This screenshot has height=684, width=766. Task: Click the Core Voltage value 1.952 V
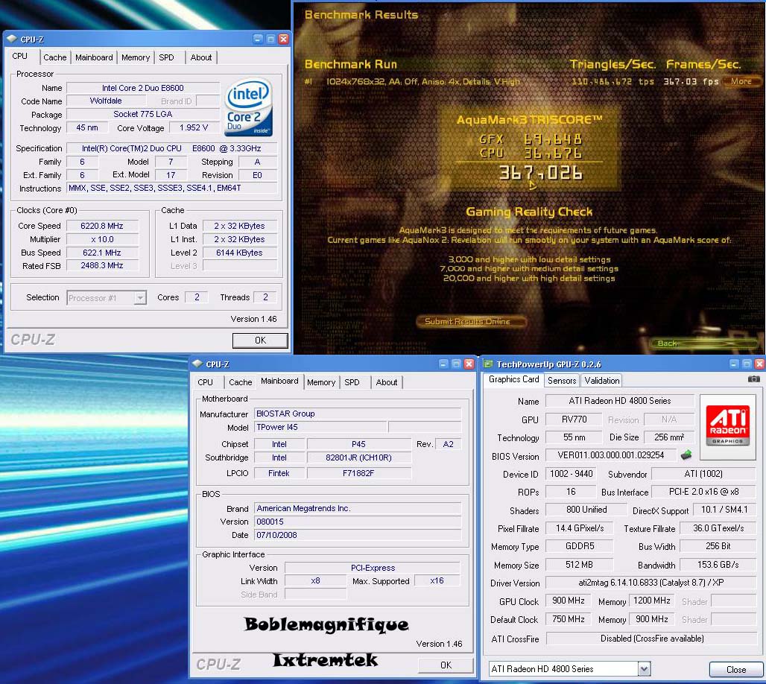coord(194,127)
